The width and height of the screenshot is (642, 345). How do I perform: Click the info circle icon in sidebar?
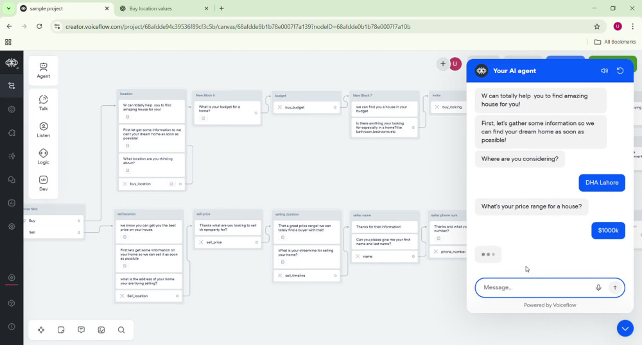pyautogui.click(x=12, y=326)
